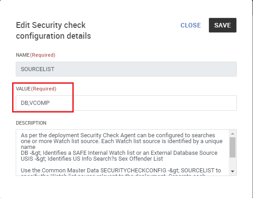253x198 pixels.
Task: Place cursor on the DB SAFE Internal line
Action: coord(119,153)
